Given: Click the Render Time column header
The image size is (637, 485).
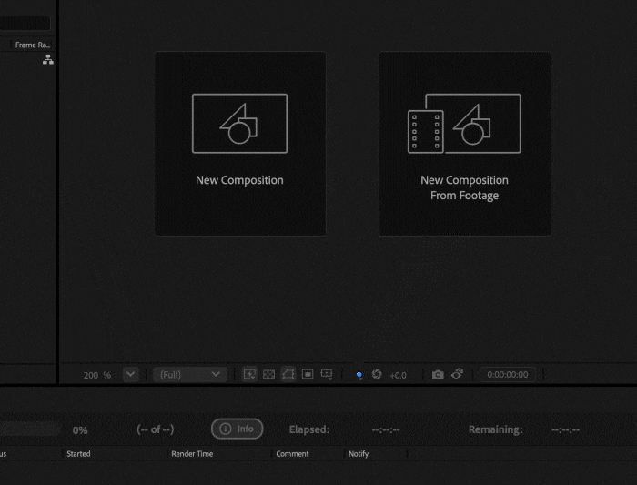Looking at the screenshot, I should (x=192, y=453).
